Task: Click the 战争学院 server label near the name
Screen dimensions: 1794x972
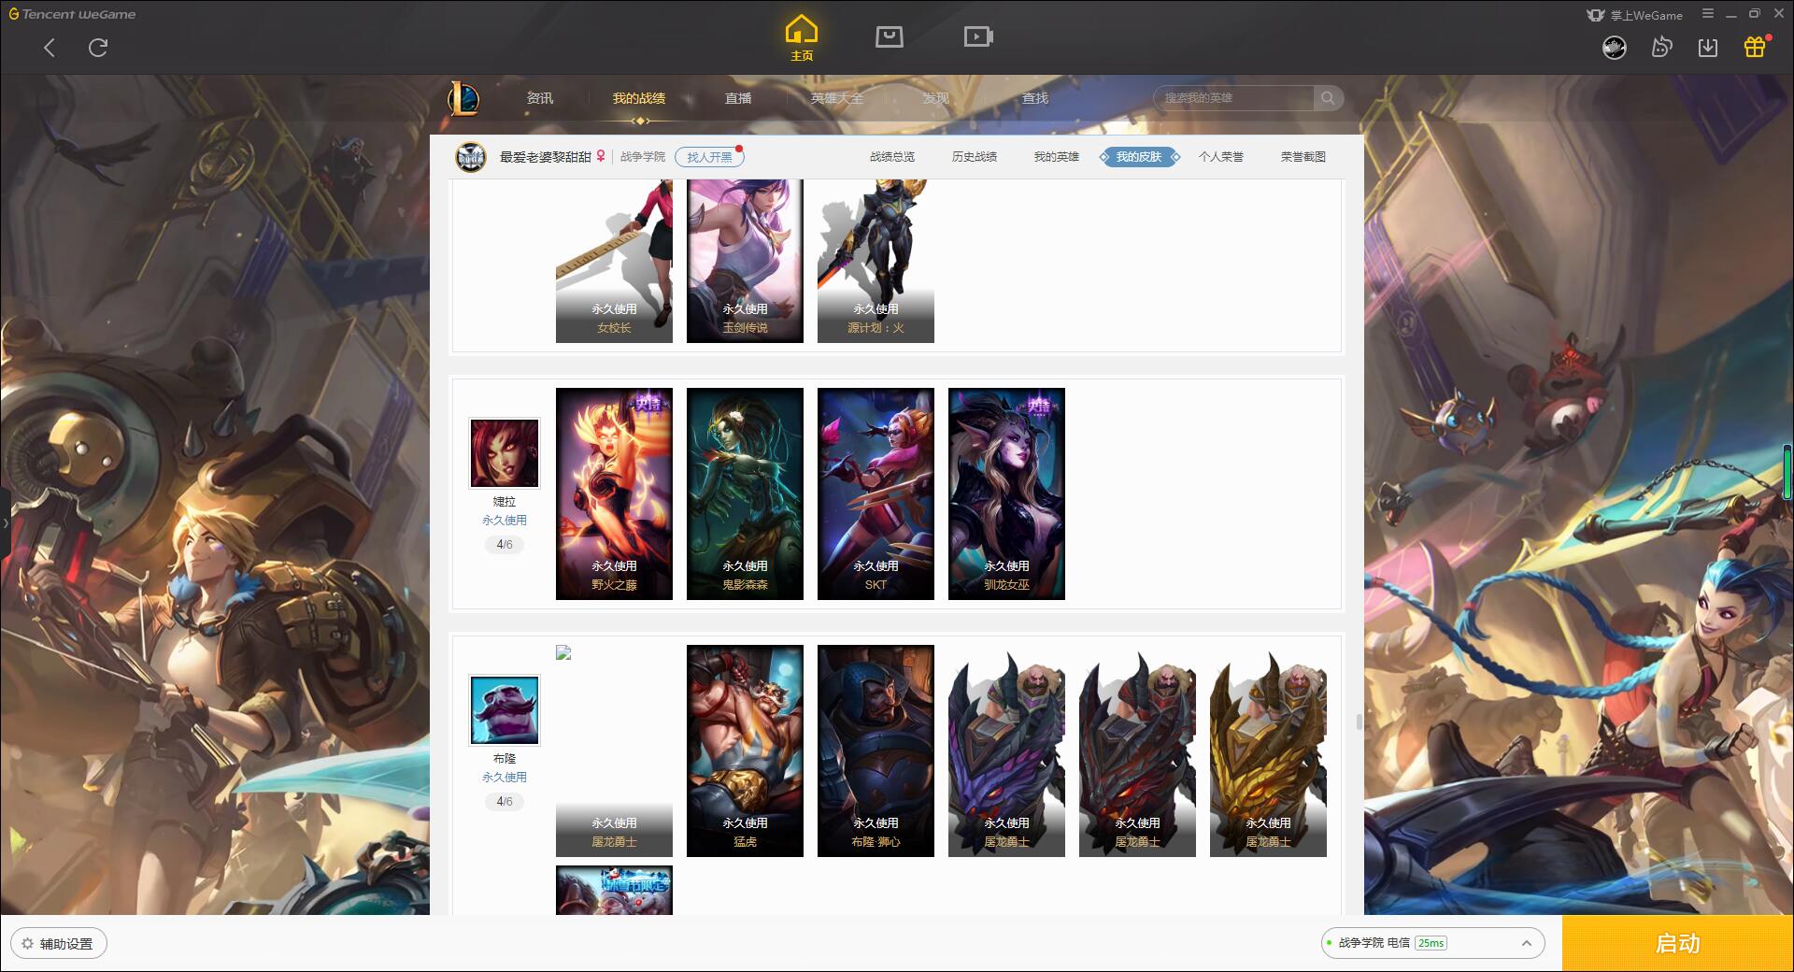Action: pyautogui.click(x=643, y=157)
